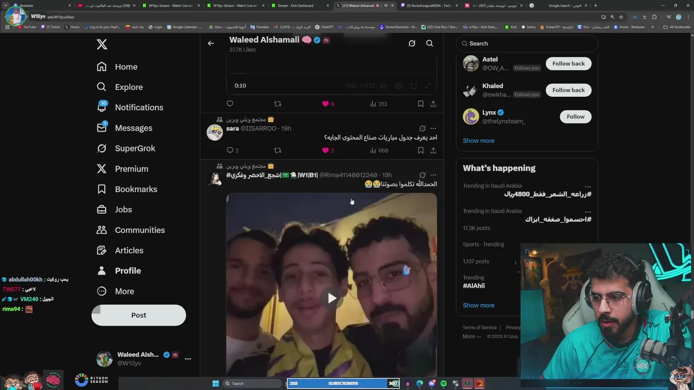Screen dimensions: 694x390
Task: Click the Post button
Action: pos(138,315)
